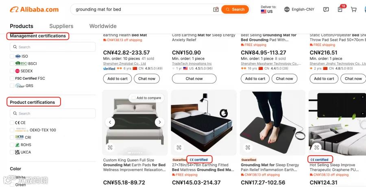Open image search camera icon in search bar
Viewport: 366px width, 187px height.
[216, 10]
